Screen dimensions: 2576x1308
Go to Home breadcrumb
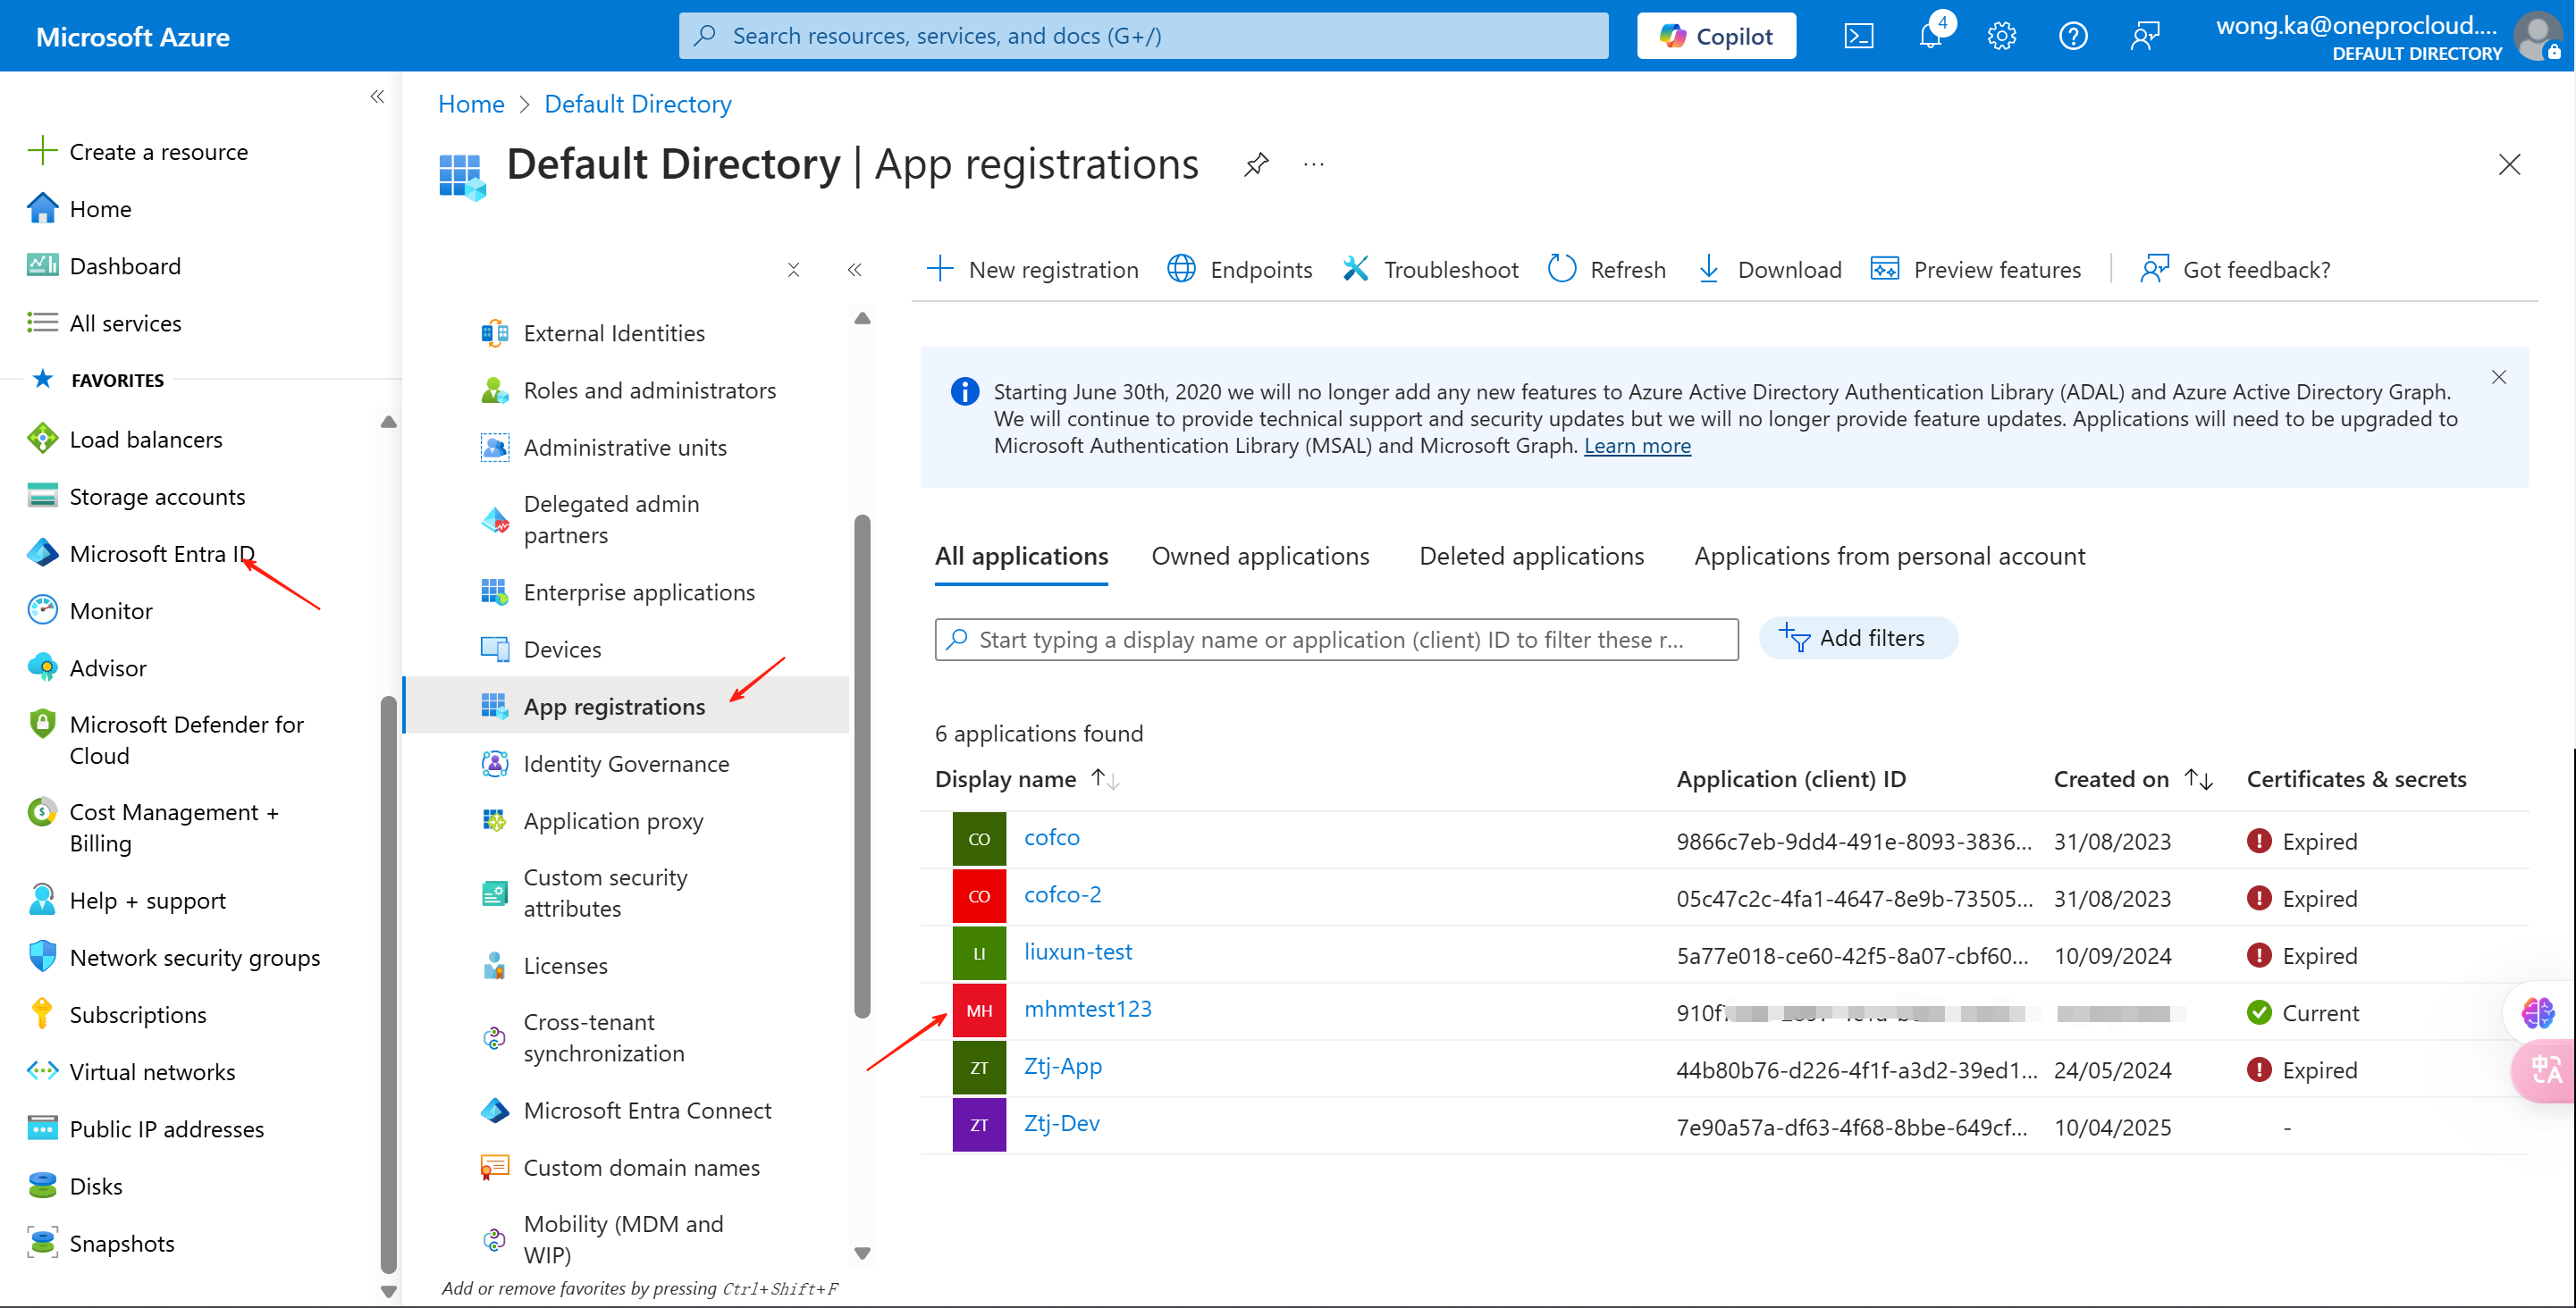tap(471, 103)
